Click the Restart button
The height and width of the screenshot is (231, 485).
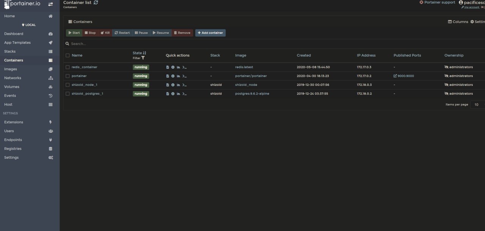(x=122, y=33)
